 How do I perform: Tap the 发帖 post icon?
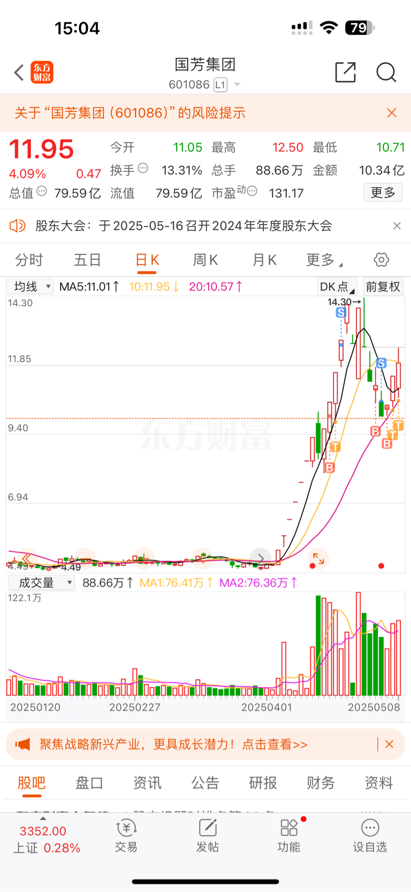coord(208,836)
